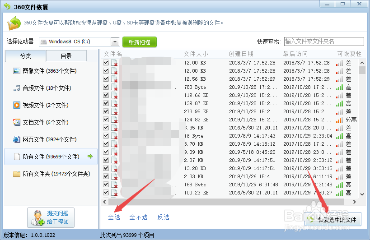
Task: Sort by the 文件名 column header
Action: point(113,54)
